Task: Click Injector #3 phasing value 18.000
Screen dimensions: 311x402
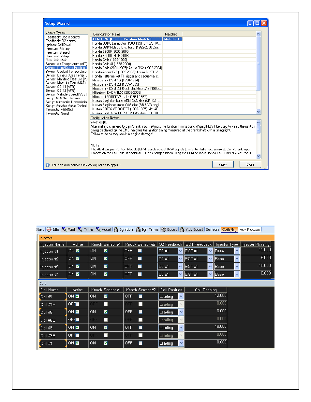Action: [x=265, y=266]
